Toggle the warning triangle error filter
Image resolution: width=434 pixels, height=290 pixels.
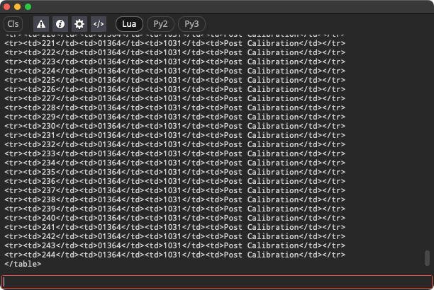pos(41,24)
